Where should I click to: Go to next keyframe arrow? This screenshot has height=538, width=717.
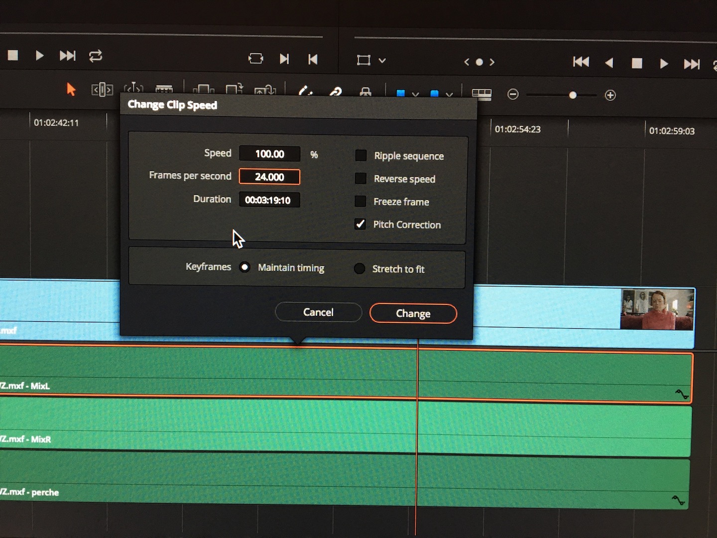point(492,62)
